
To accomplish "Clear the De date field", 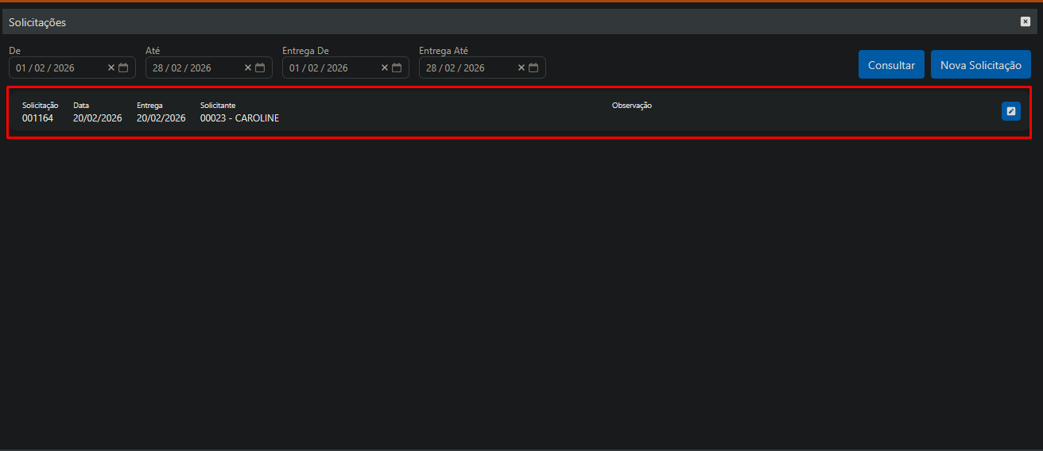I will (x=111, y=68).
